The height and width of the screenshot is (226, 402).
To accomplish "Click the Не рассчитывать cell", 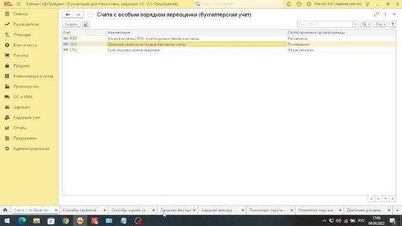I will click(341, 50).
